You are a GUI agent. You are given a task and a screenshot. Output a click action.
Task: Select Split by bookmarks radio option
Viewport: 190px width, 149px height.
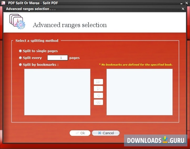click(20, 64)
